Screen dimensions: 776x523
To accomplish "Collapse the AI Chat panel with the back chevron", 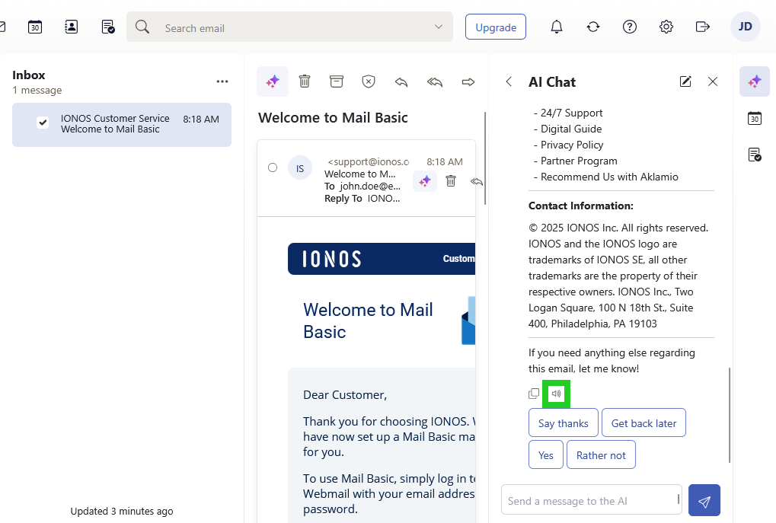I will point(509,81).
